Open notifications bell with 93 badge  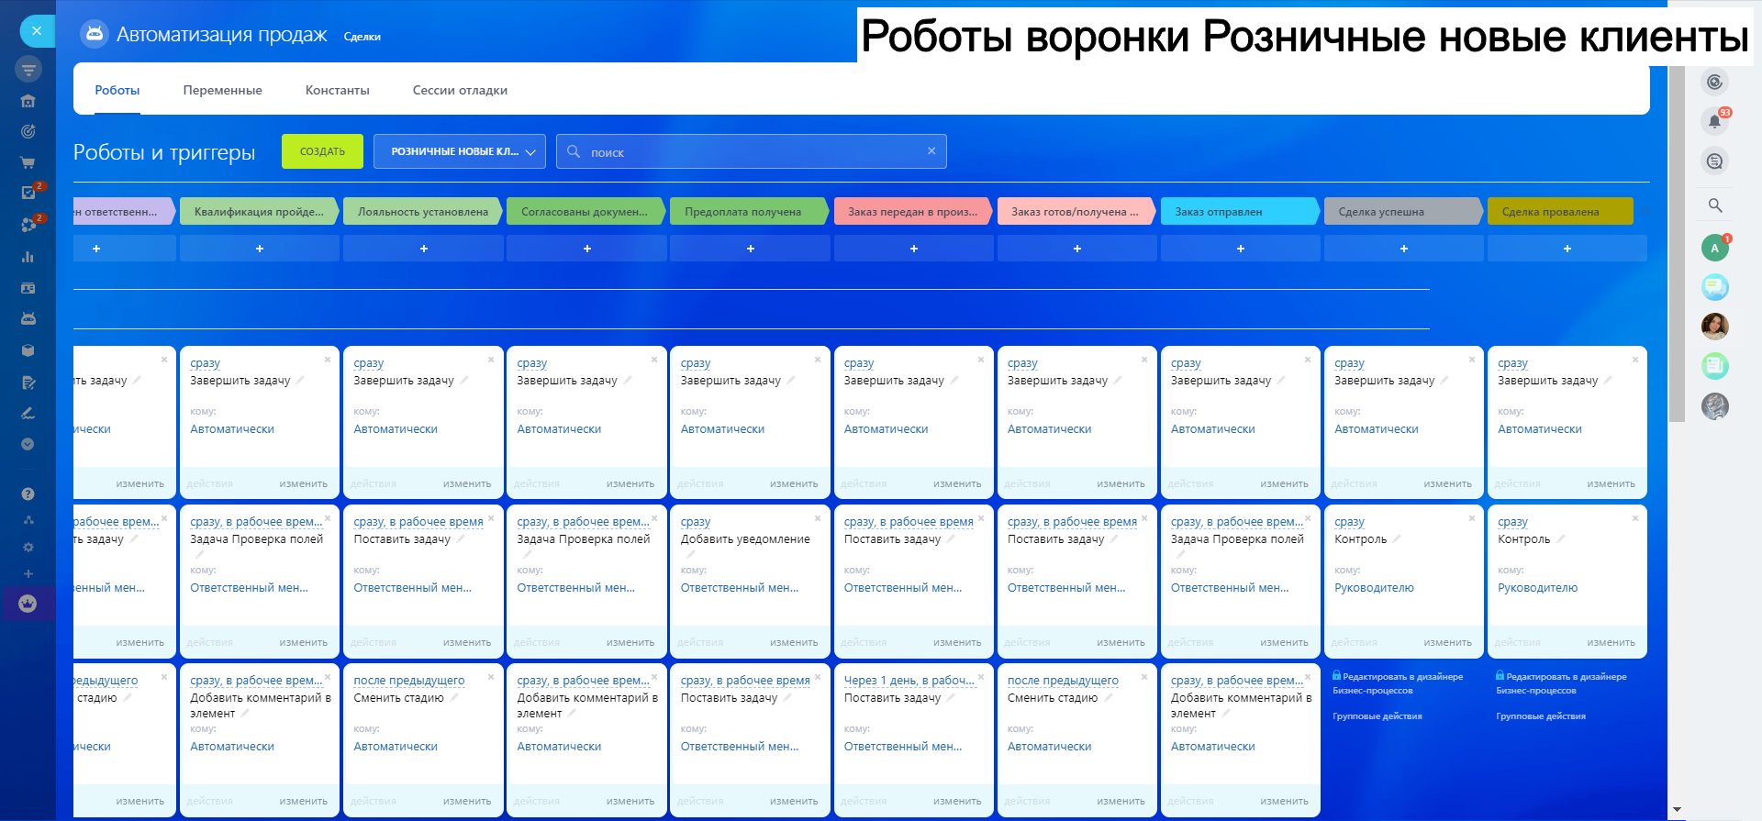1715,121
